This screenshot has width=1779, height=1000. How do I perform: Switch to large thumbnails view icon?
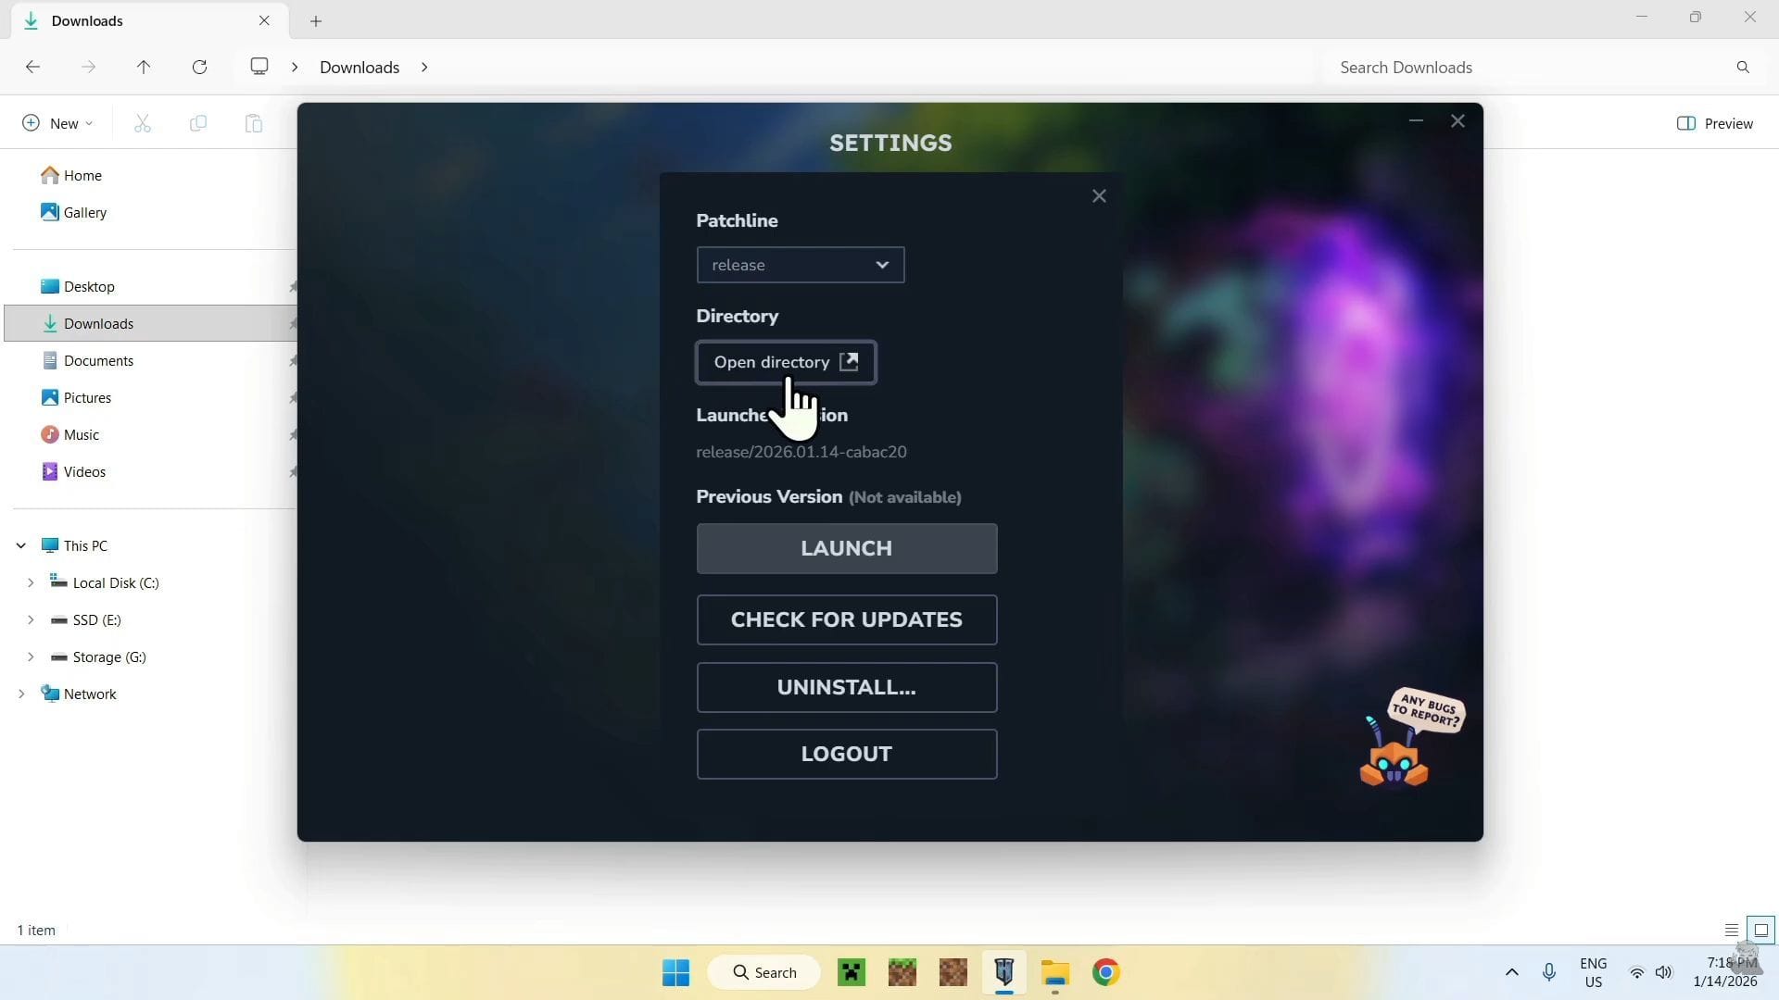(x=1760, y=930)
